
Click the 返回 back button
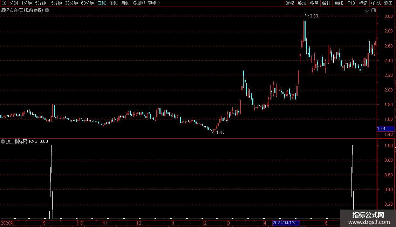(388, 3)
